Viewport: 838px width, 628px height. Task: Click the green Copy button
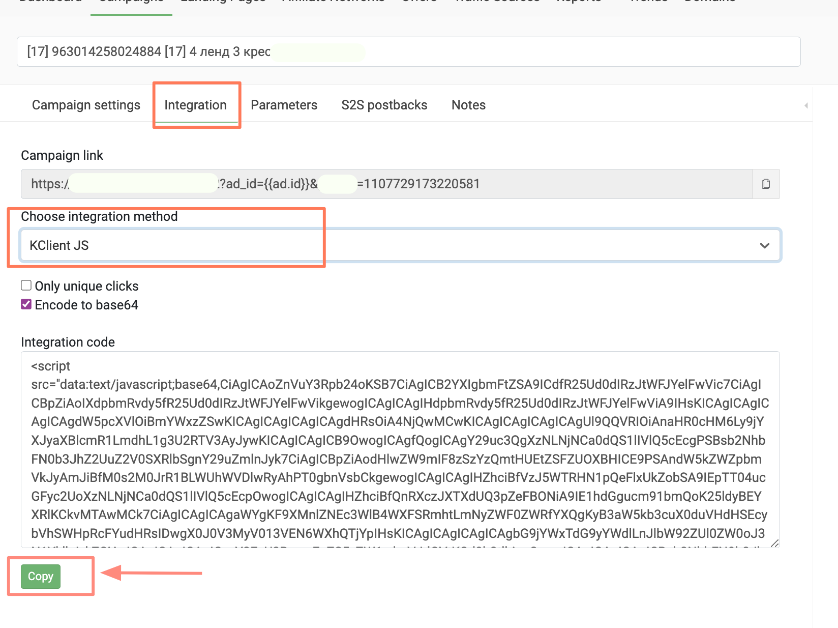coord(41,577)
